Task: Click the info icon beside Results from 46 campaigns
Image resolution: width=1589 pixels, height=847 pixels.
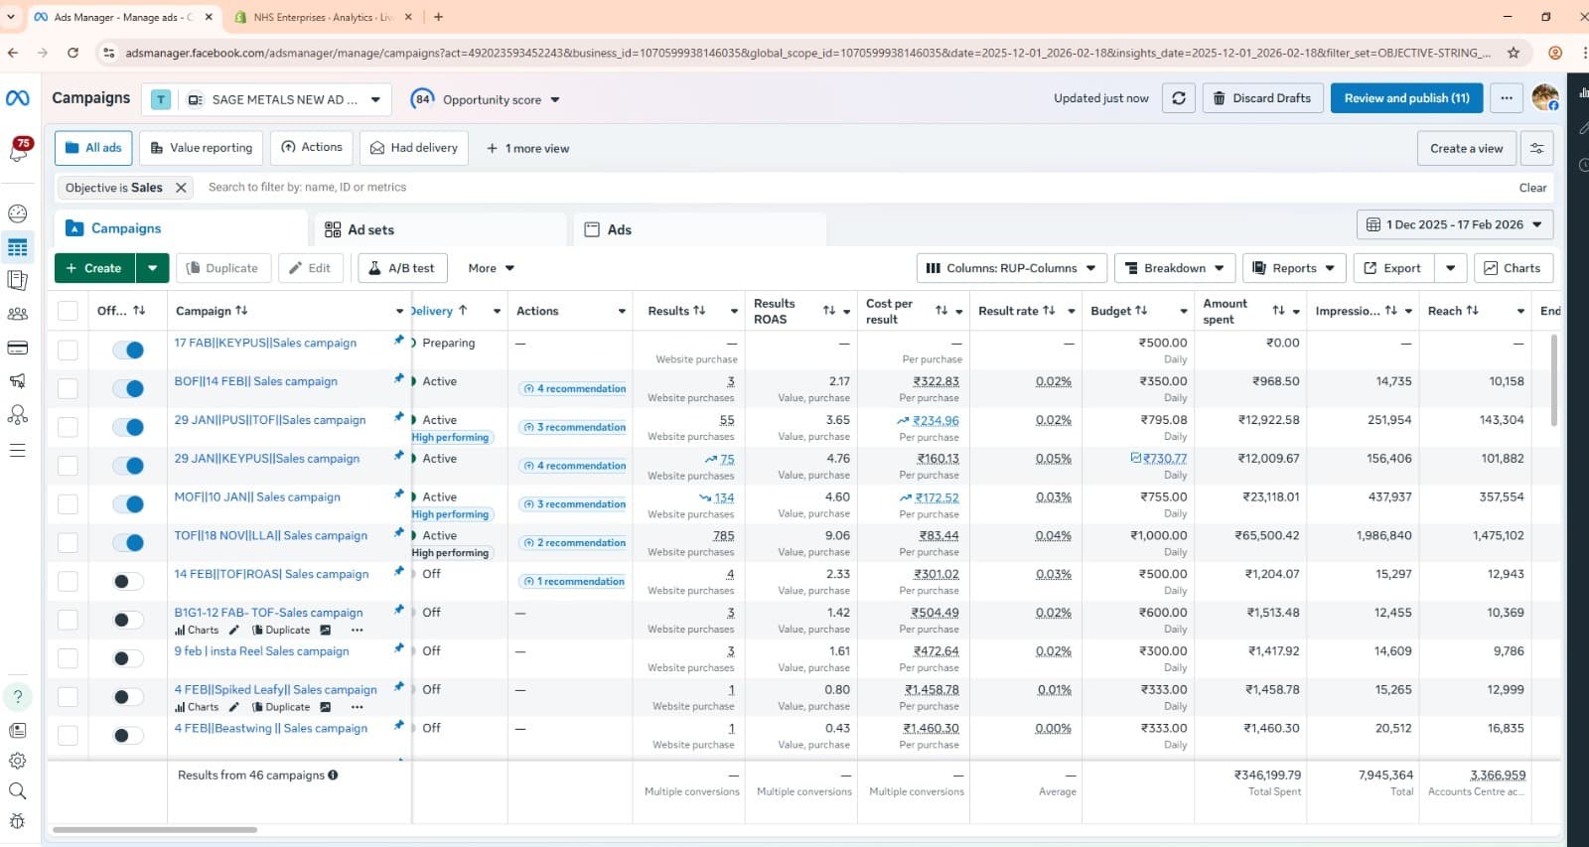Action: (333, 776)
